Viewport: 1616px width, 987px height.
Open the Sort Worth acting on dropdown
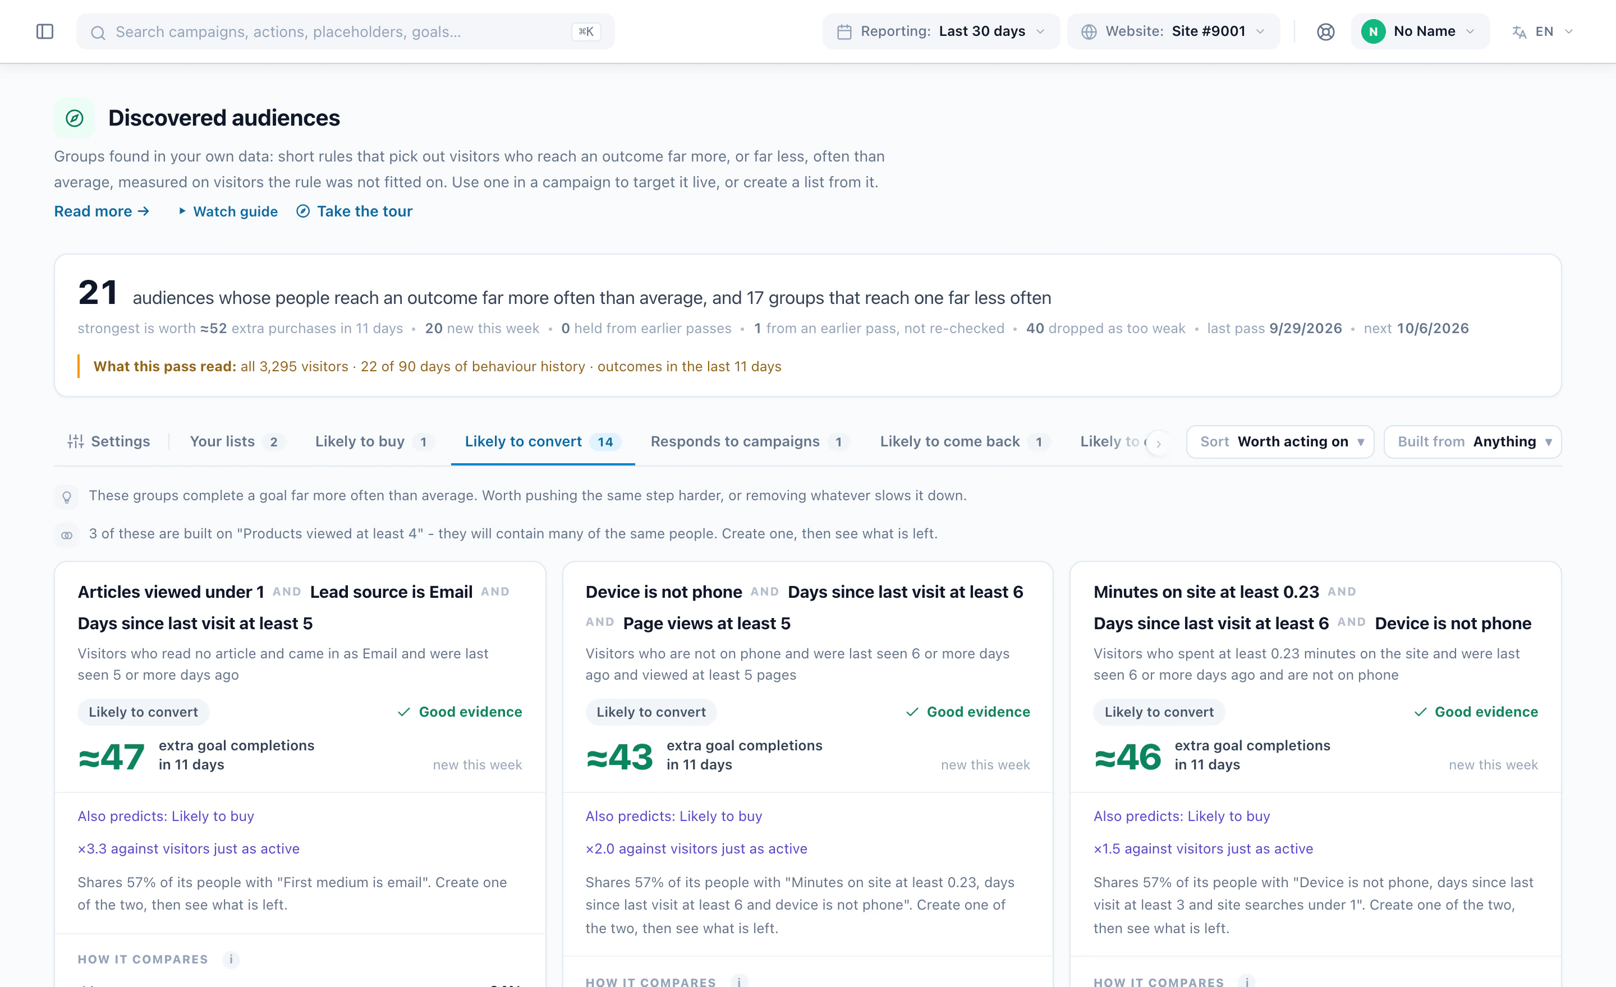tap(1279, 442)
